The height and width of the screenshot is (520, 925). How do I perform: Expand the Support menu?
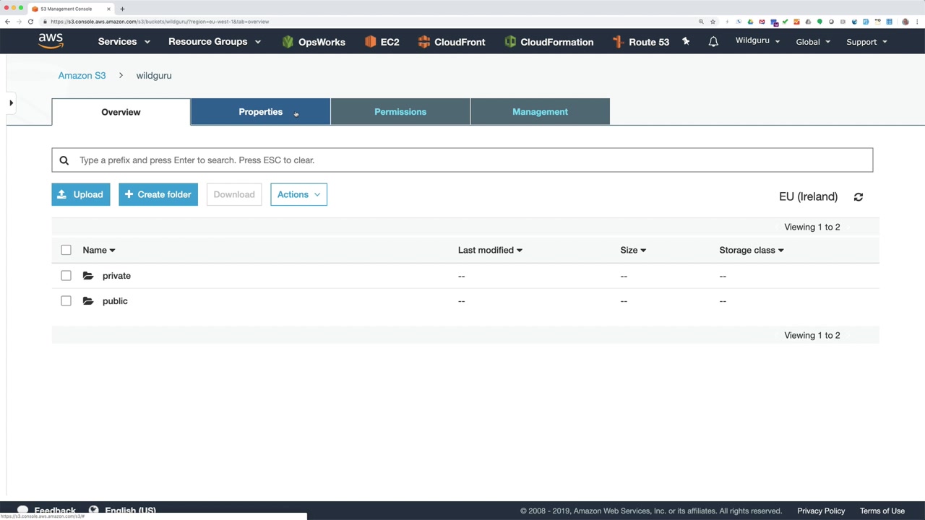[x=866, y=42]
